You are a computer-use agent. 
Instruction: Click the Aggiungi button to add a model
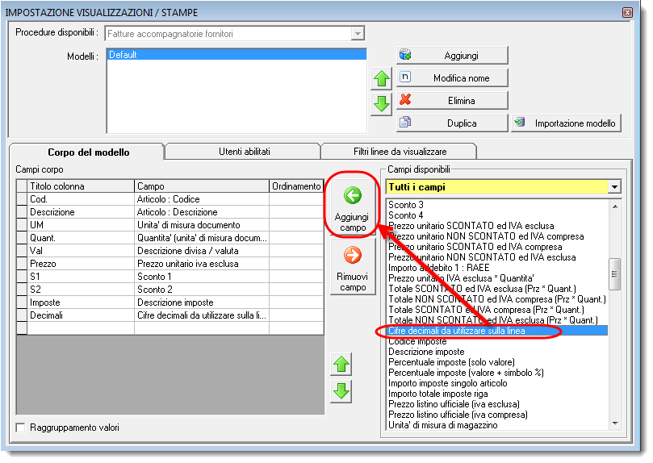click(x=452, y=56)
